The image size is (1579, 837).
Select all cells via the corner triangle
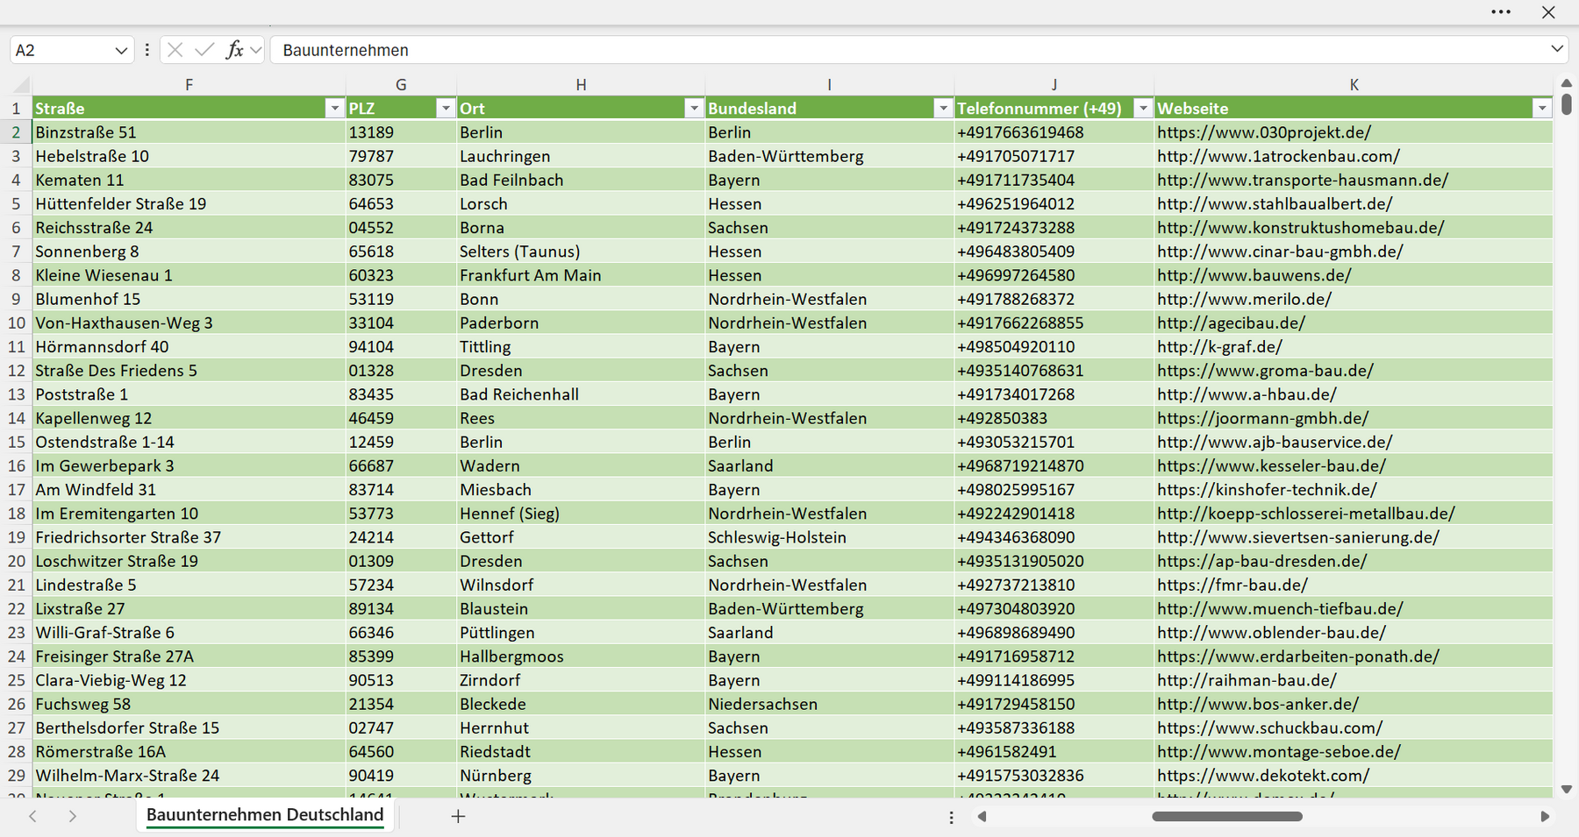(x=21, y=85)
